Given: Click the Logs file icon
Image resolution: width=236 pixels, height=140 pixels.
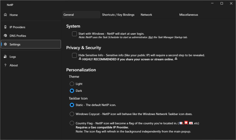Looking at the screenshot, I should tap(5, 56).
